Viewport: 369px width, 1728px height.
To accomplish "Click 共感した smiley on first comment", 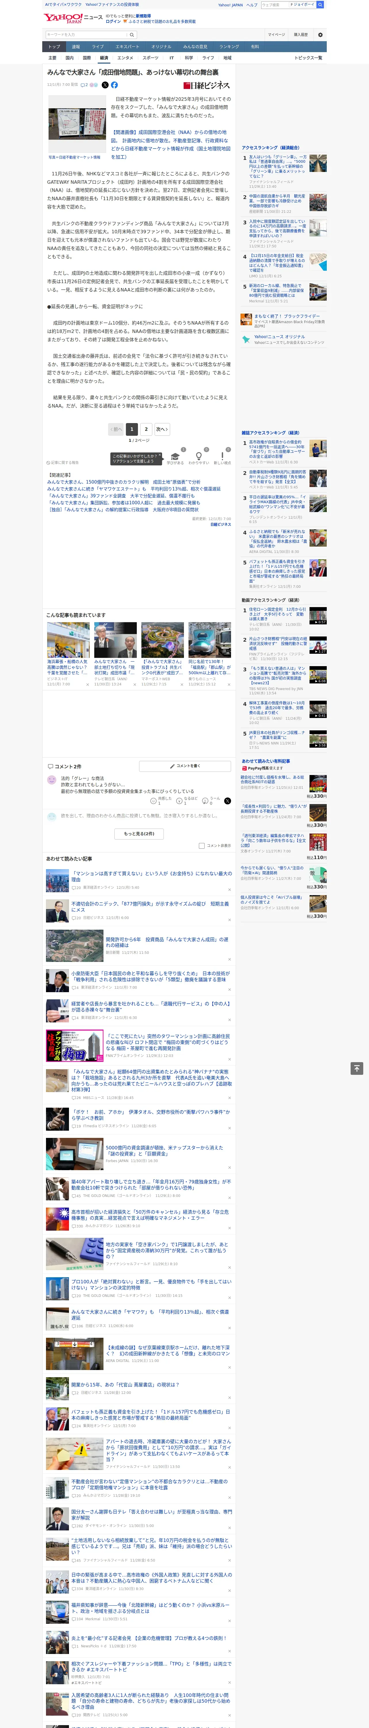I will (153, 801).
